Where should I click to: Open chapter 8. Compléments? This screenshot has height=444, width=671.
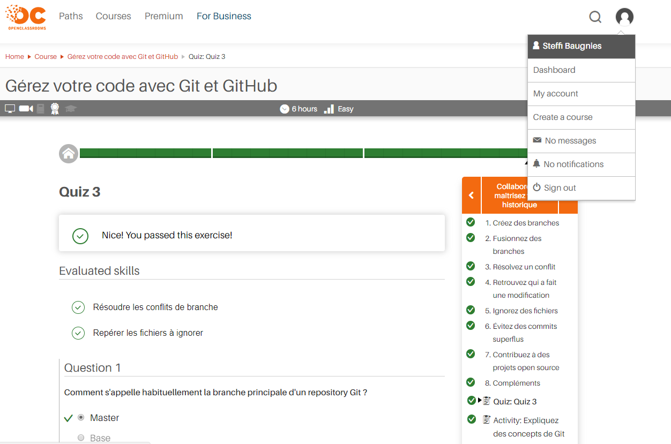[x=512, y=383]
